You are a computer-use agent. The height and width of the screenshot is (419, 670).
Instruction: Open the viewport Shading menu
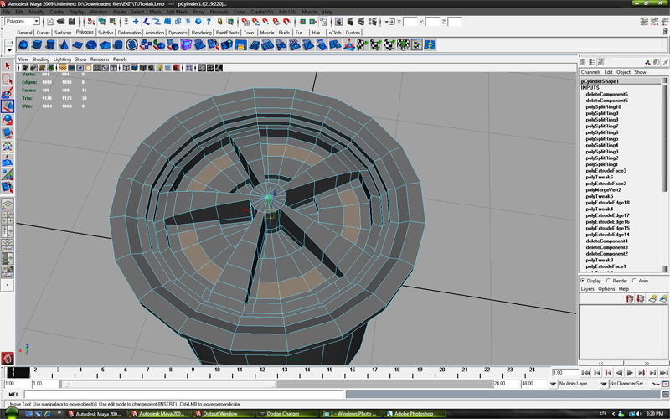pyautogui.click(x=40, y=59)
